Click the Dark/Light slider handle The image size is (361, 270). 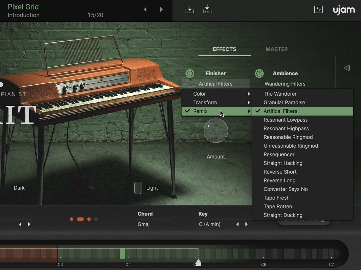[138, 188]
